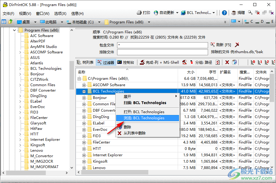The height and width of the screenshot is (183, 276).
Task: Open the 视图(V) menu
Action: pyautogui.click(x=25, y=13)
